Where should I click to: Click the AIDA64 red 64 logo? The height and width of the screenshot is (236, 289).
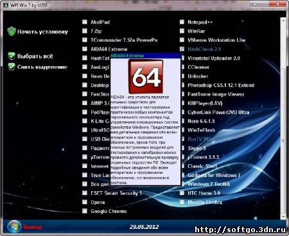146,76
